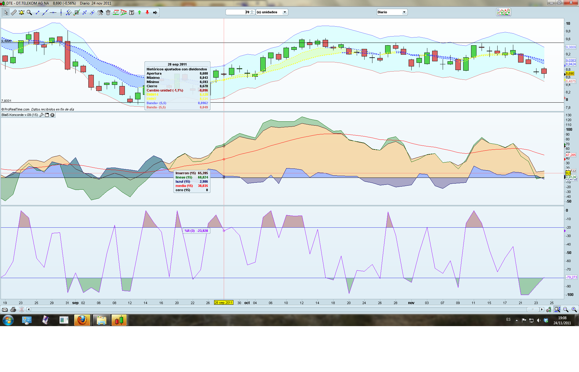Select the ruler measurement tool
579x372 pixels.
pos(14,12)
